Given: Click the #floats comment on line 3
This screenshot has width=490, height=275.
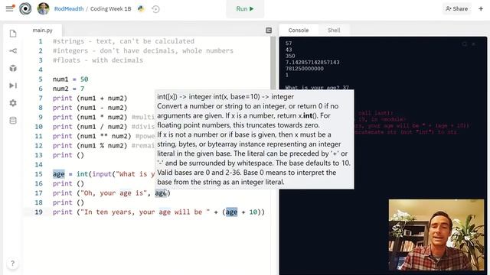Looking at the screenshot, I should (98, 60).
